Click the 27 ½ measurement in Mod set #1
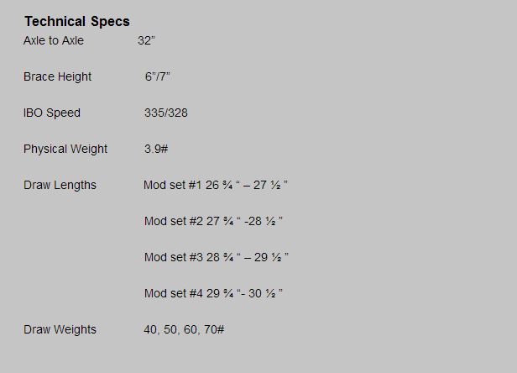The width and height of the screenshot is (517, 373). coord(267,185)
